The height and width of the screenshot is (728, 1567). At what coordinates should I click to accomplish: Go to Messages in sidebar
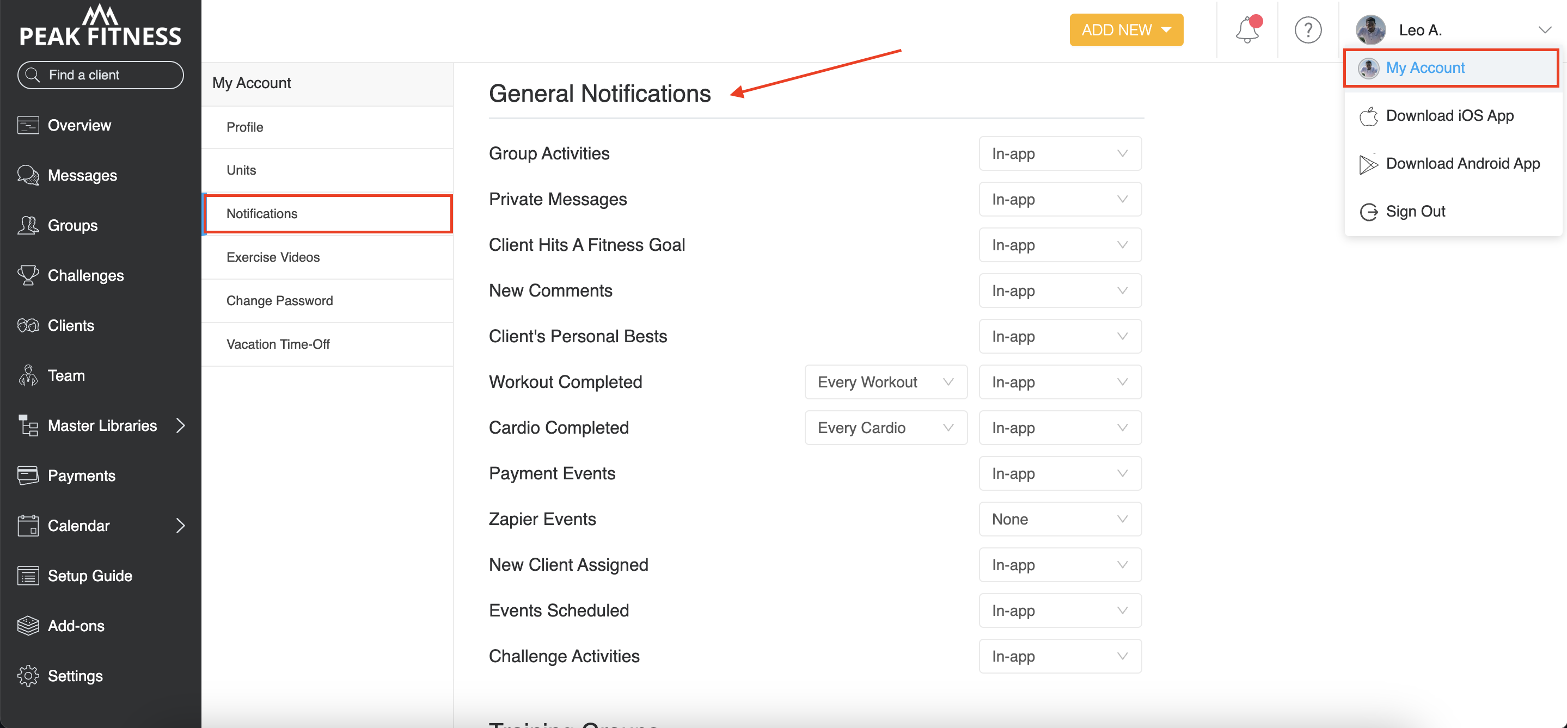click(100, 175)
